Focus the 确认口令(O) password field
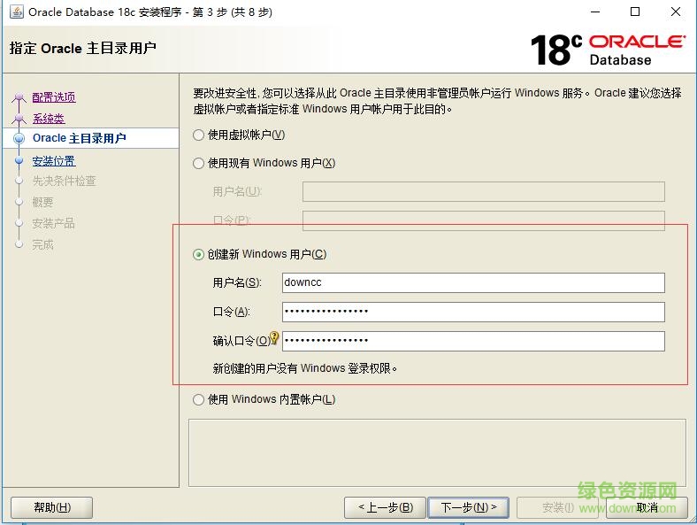The image size is (697, 525). click(x=473, y=341)
